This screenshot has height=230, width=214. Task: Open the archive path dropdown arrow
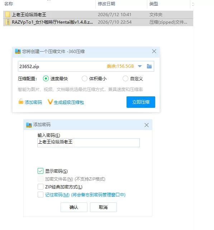pyautogui.click(x=140, y=66)
